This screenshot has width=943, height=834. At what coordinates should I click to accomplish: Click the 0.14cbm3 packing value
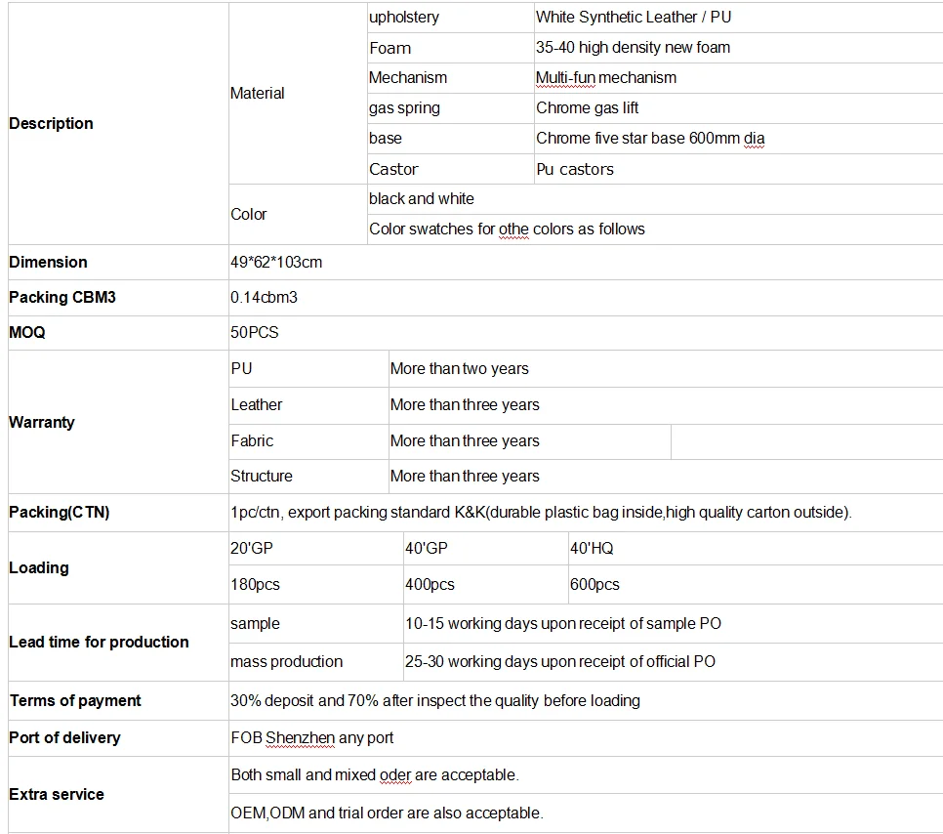tap(264, 297)
